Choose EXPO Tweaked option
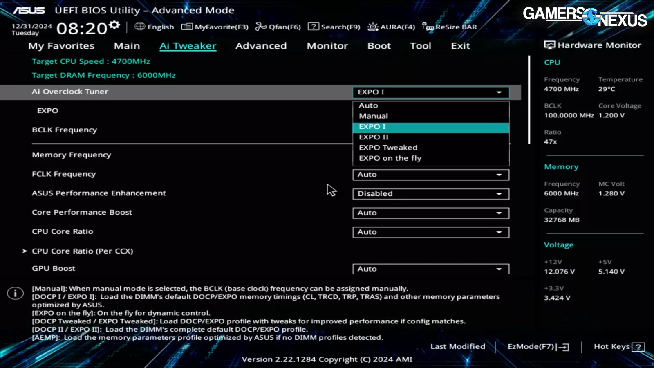 click(x=388, y=148)
